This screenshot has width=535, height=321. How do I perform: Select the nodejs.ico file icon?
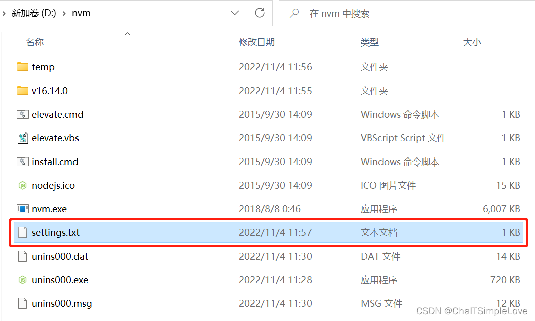coord(22,185)
